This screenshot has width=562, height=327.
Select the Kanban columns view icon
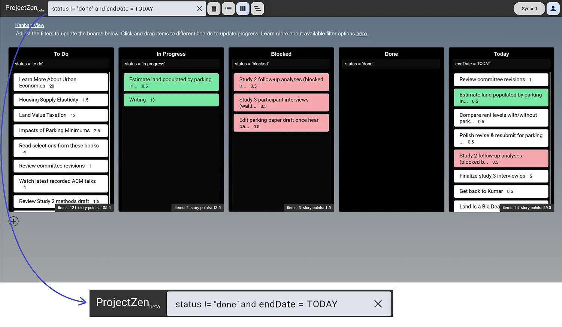(x=243, y=9)
